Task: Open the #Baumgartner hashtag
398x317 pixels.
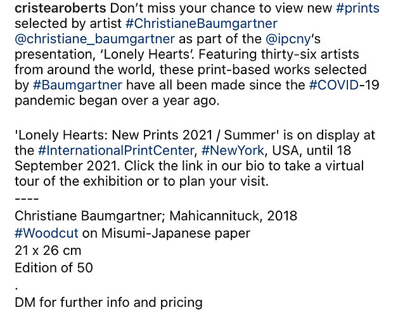Action: coord(78,85)
